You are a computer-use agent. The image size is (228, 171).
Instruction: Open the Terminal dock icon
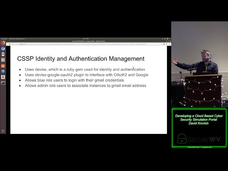pyautogui.click(x=3, y=83)
